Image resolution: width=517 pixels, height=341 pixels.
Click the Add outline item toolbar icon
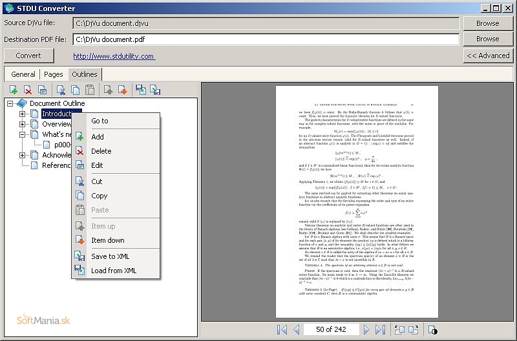14,90
